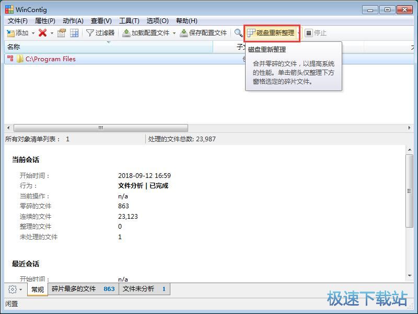Image resolution: width=418 pixels, height=314 pixels.
Task: Click the file list scroll left arrow
Action: click(8, 128)
